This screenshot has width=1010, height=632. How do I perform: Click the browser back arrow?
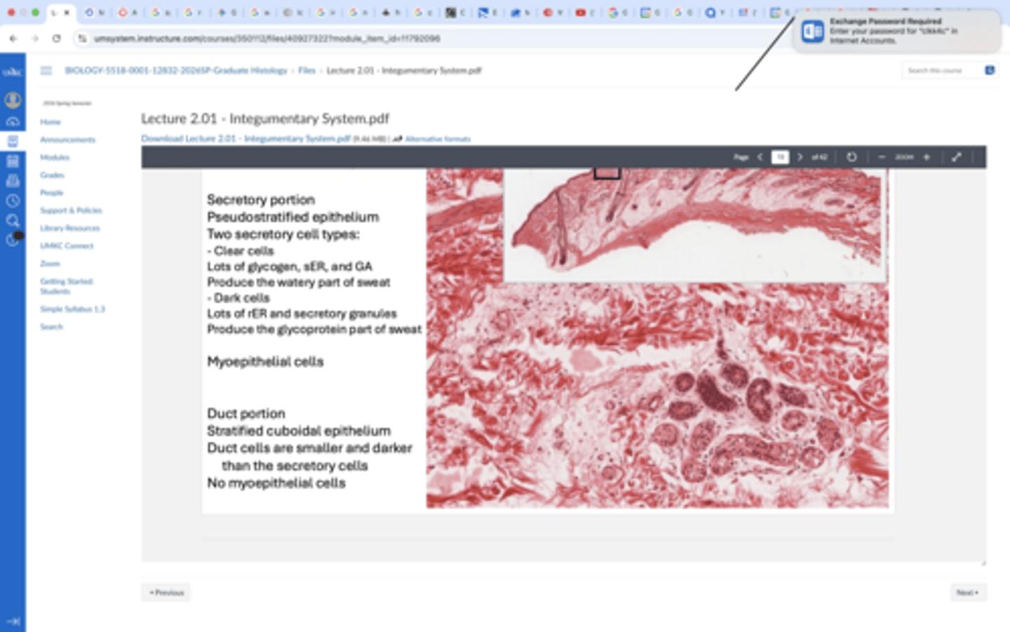click(x=13, y=39)
